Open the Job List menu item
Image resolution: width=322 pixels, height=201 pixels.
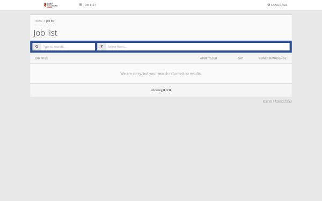pos(87,5)
